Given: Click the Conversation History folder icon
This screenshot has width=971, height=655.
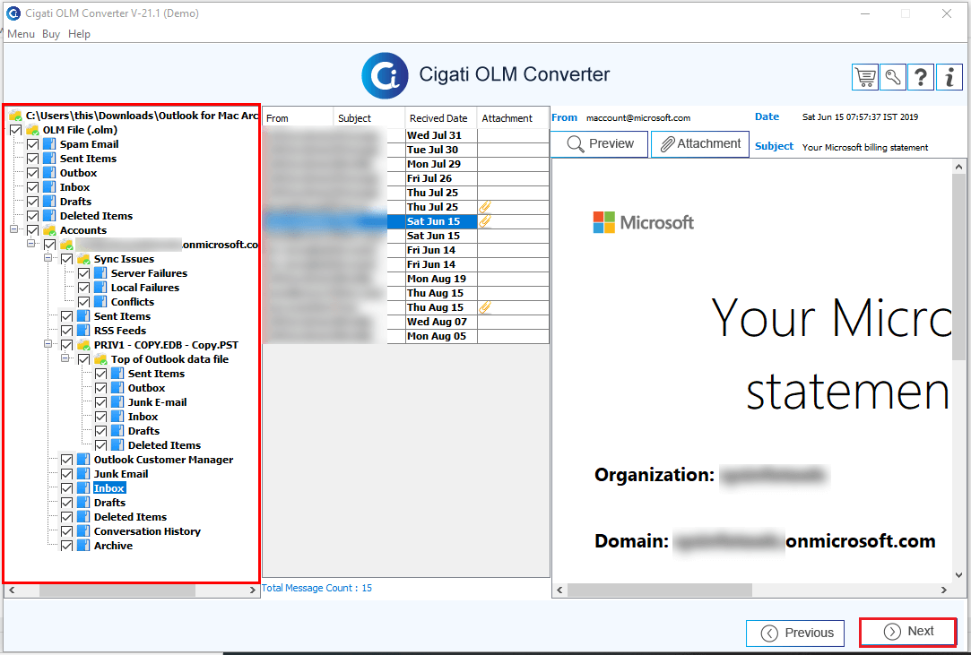Looking at the screenshot, I should pyautogui.click(x=83, y=531).
